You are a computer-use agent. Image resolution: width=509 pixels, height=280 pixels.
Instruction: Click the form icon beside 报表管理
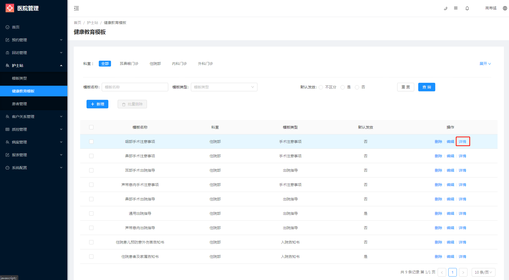pos(7,155)
